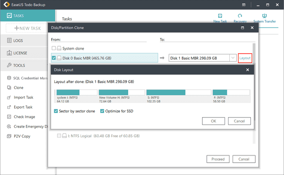Tick the System clone checkbox
Image resolution: width=284 pixels, height=175 pixels.
click(x=54, y=48)
